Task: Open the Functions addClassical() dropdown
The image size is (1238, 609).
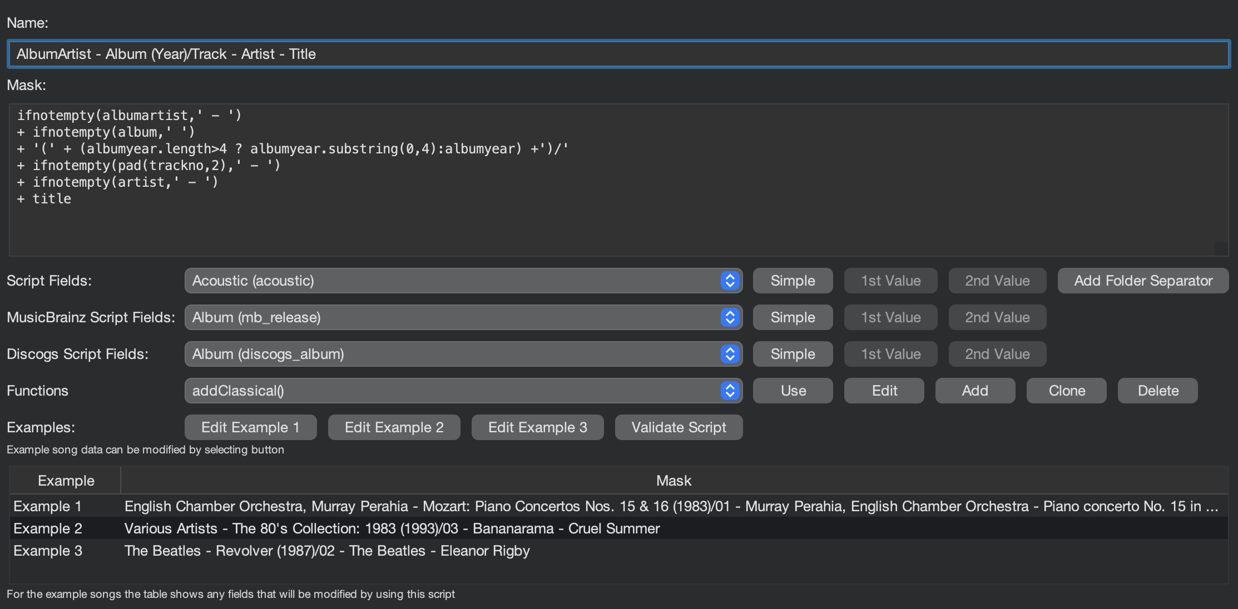Action: [463, 391]
